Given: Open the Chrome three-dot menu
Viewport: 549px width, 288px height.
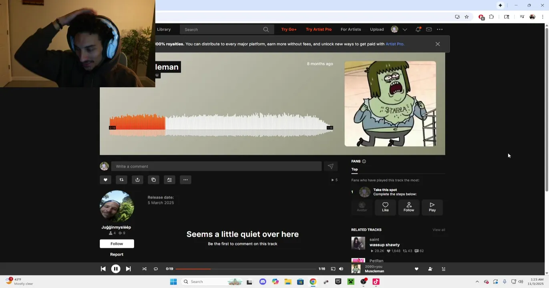Looking at the screenshot, I should pyautogui.click(x=543, y=17).
